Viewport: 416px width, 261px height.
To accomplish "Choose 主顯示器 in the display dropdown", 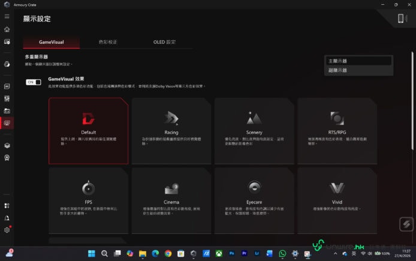I will coord(358,61).
